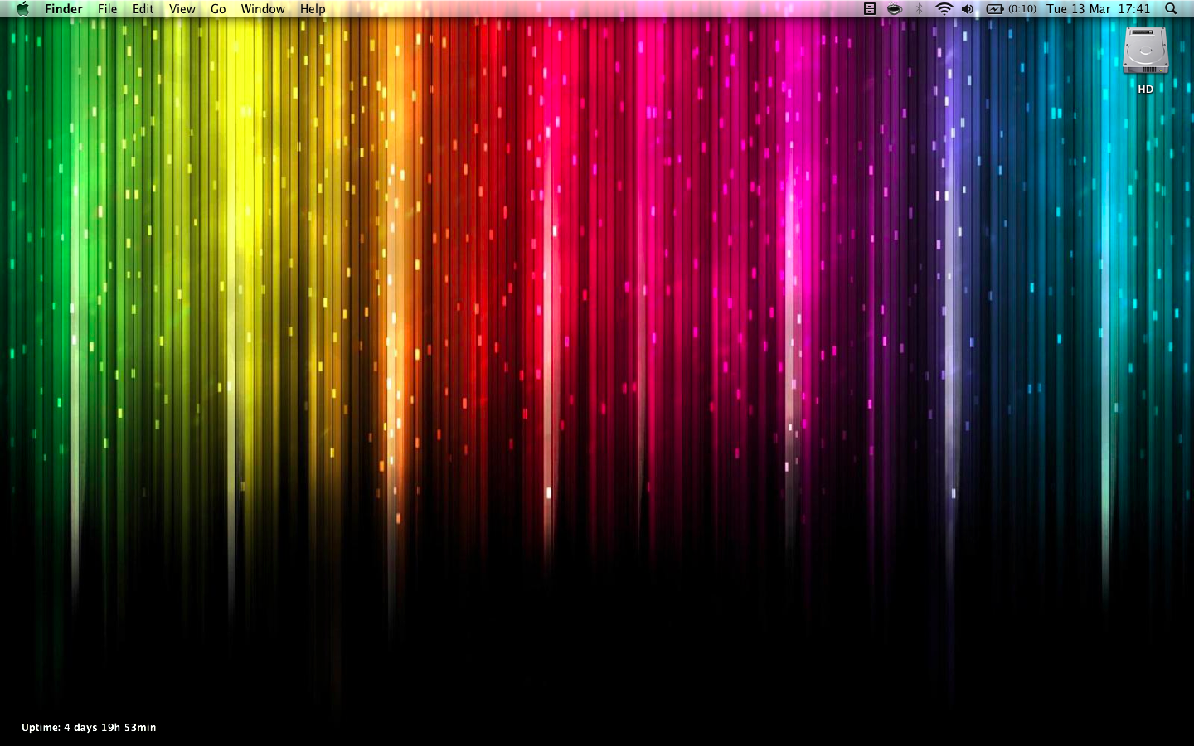This screenshot has height=746, width=1194.
Task: Open the battery status menu
Action: (x=995, y=9)
